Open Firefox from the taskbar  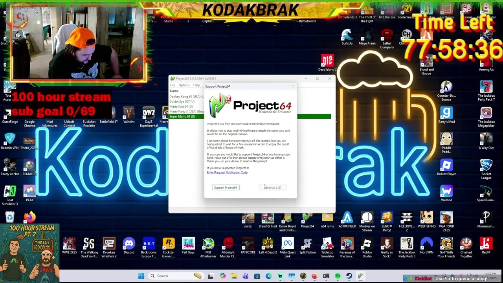(314, 276)
